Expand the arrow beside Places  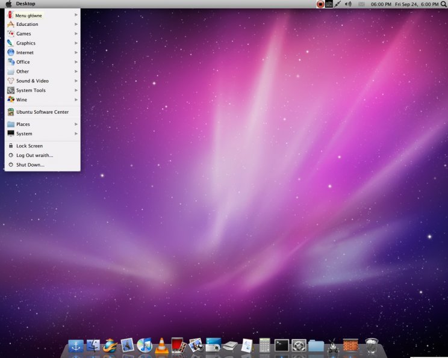click(x=76, y=124)
